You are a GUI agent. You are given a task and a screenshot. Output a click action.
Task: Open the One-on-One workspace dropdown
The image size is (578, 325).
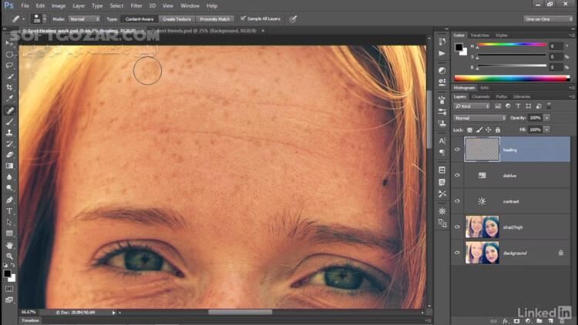tap(549, 18)
